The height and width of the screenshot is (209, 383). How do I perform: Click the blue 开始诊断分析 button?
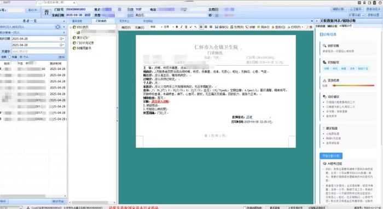click(x=331, y=156)
